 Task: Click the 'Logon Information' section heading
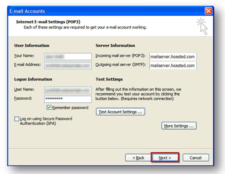tap(33, 79)
